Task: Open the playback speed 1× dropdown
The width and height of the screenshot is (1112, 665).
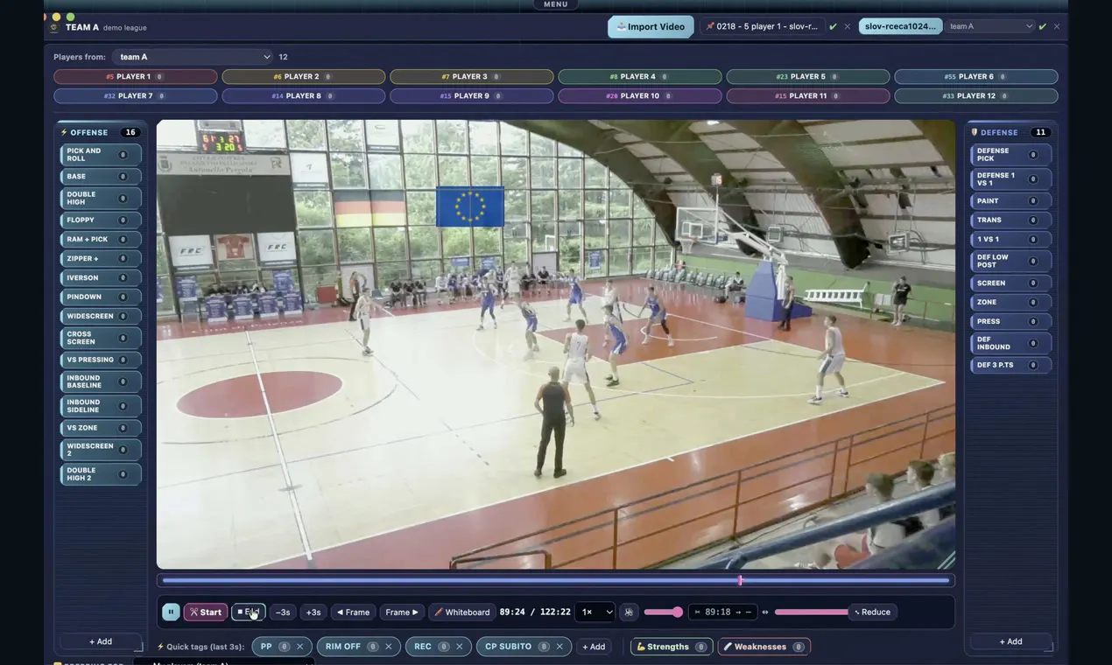Action: [x=595, y=612]
